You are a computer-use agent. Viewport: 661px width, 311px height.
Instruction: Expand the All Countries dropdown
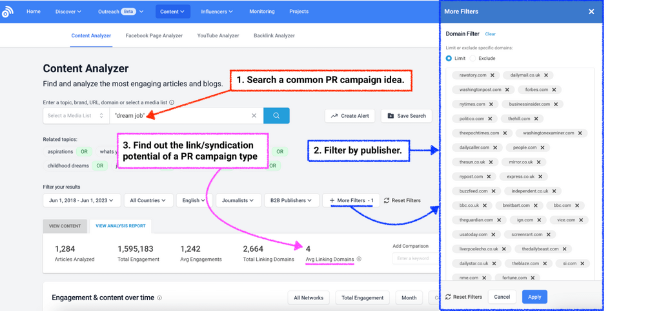pos(148,200)
